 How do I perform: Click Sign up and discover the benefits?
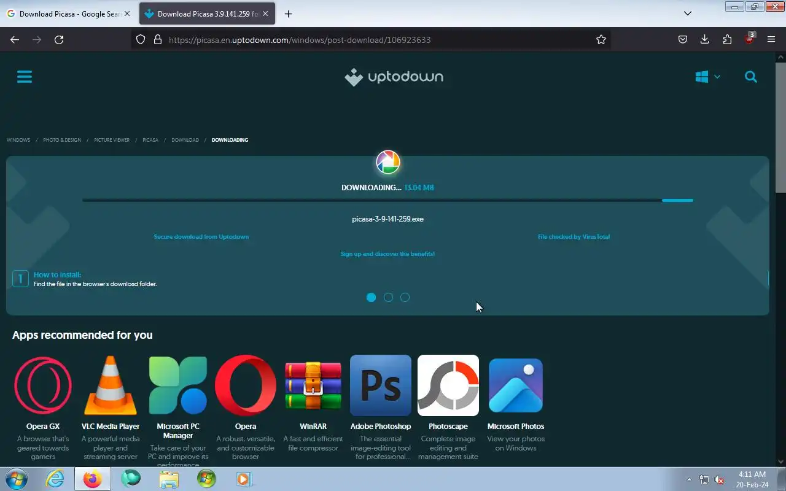pos(388,254)
